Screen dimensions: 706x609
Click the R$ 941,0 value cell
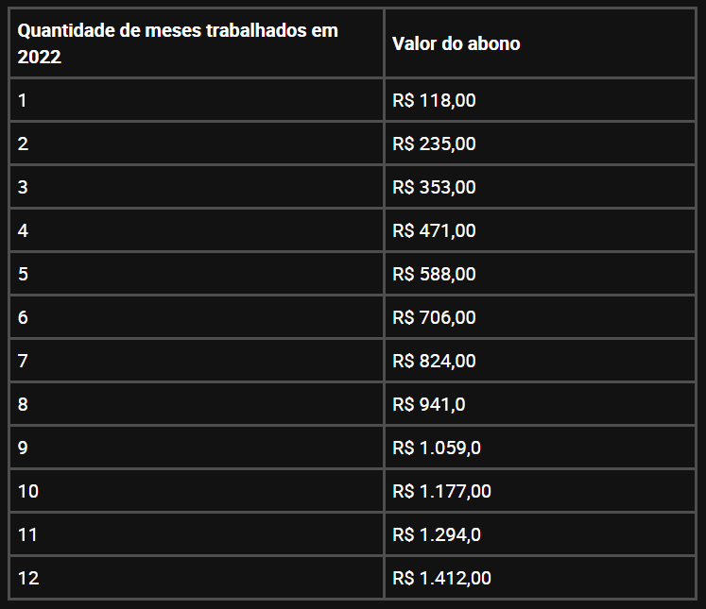point(429,404)
